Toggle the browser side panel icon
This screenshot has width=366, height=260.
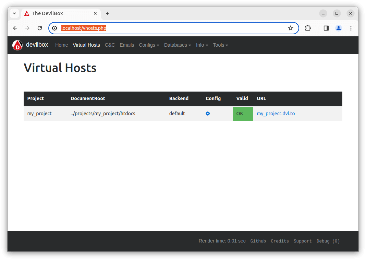tap(326, 28)
